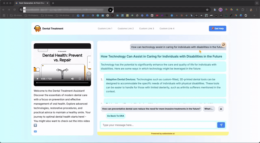
Task: Click the browser back arrow
Action: coord(4,10)
